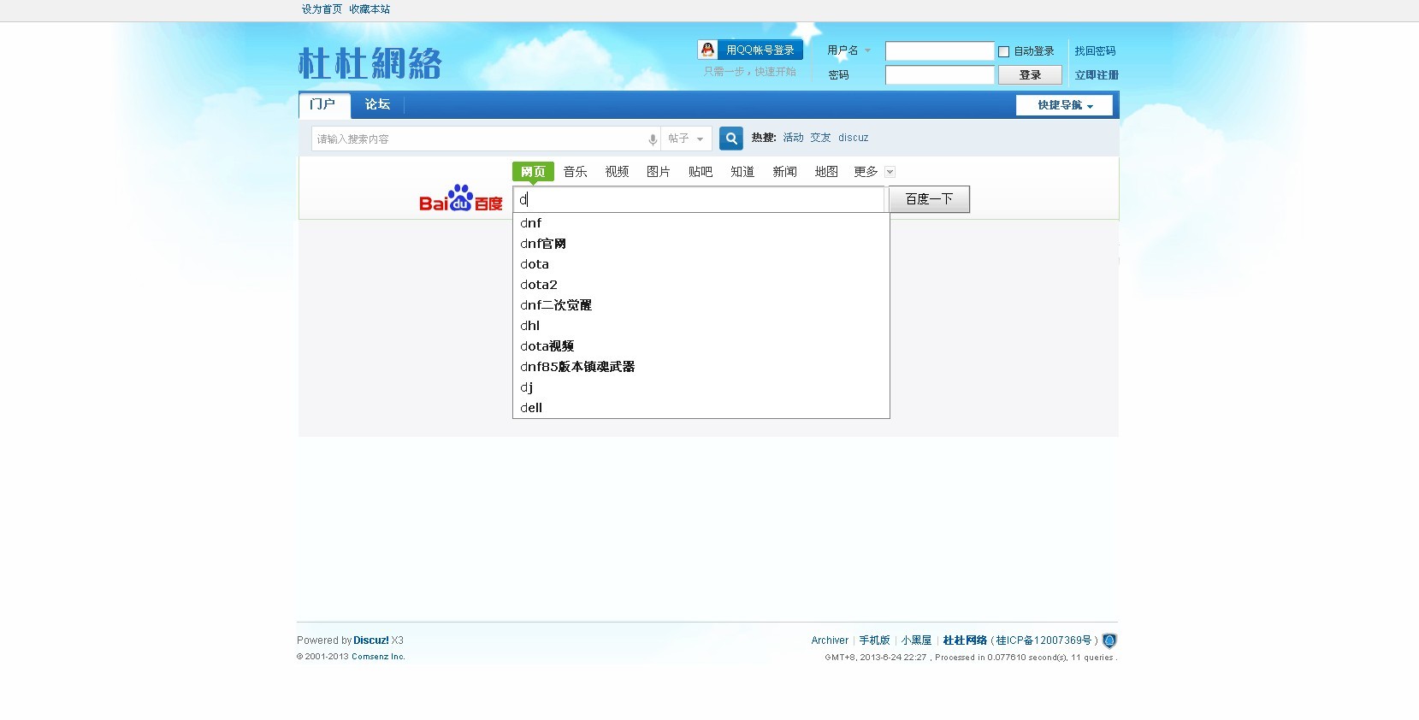Click the 杜杜網絡 site logo
Viewport: 1419px width, 720px height.
coord(370,64)
